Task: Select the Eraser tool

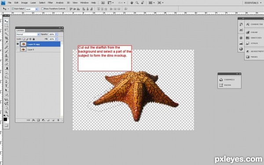Action: (x=6, y=64)
